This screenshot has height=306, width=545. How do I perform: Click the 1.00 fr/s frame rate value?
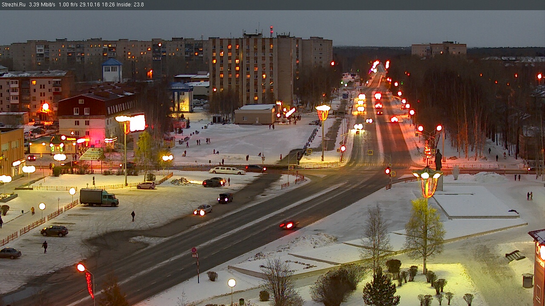(68, 5)
